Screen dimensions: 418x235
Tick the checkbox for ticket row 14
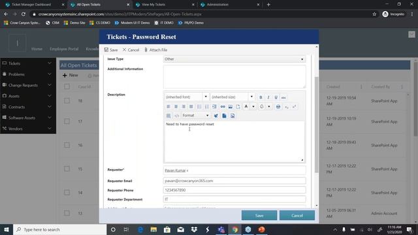point(67,193)
